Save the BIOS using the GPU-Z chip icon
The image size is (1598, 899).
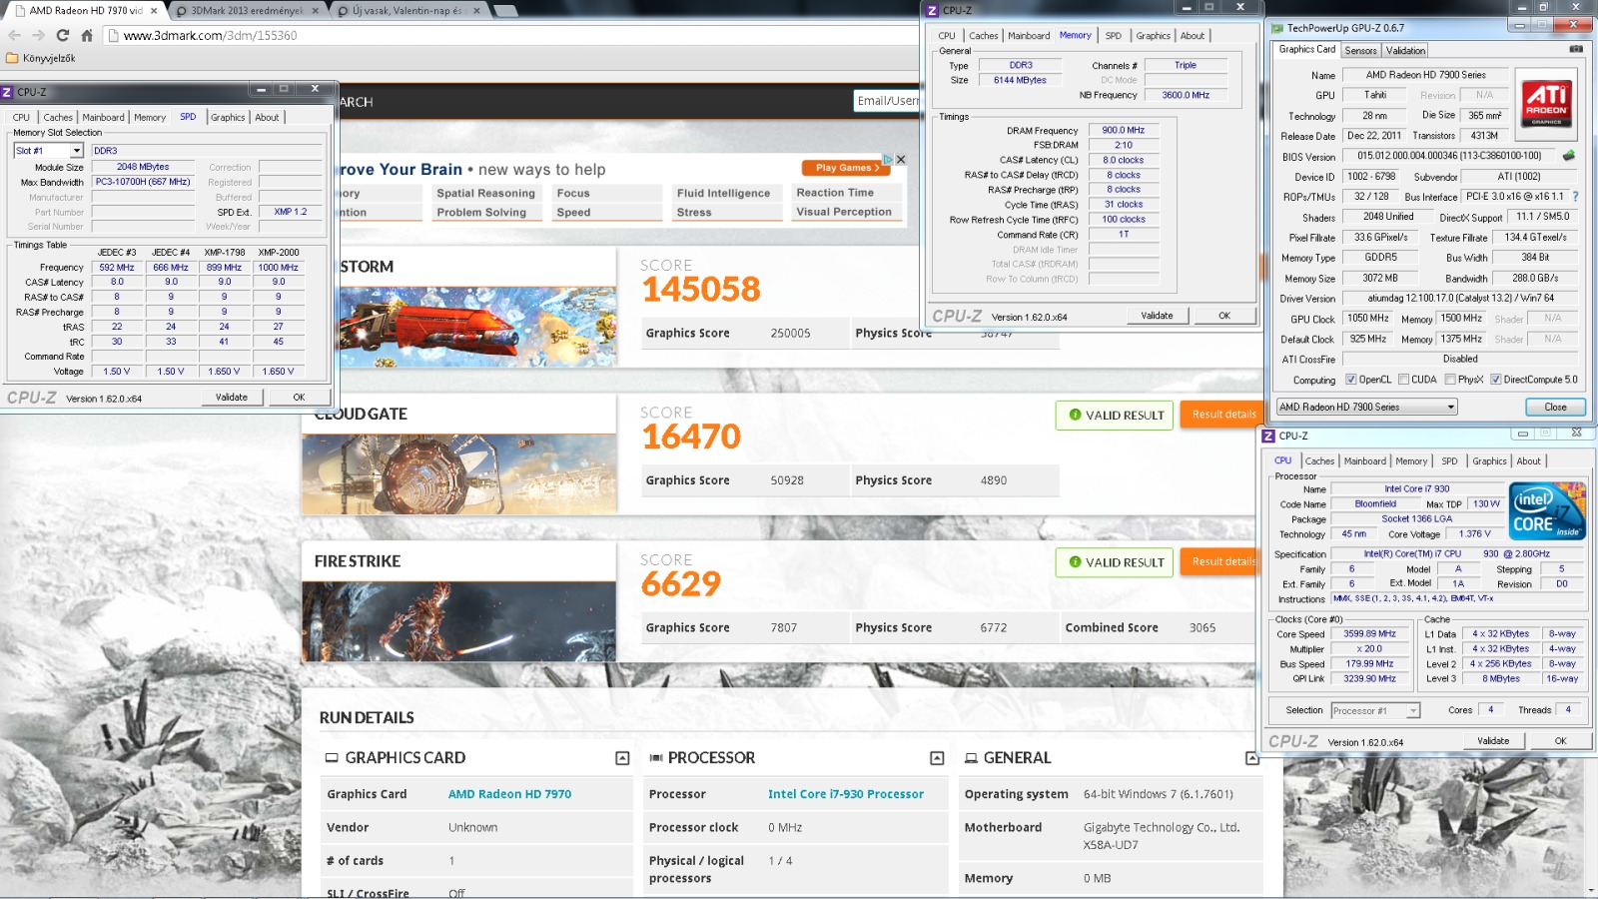point(1569,156)
